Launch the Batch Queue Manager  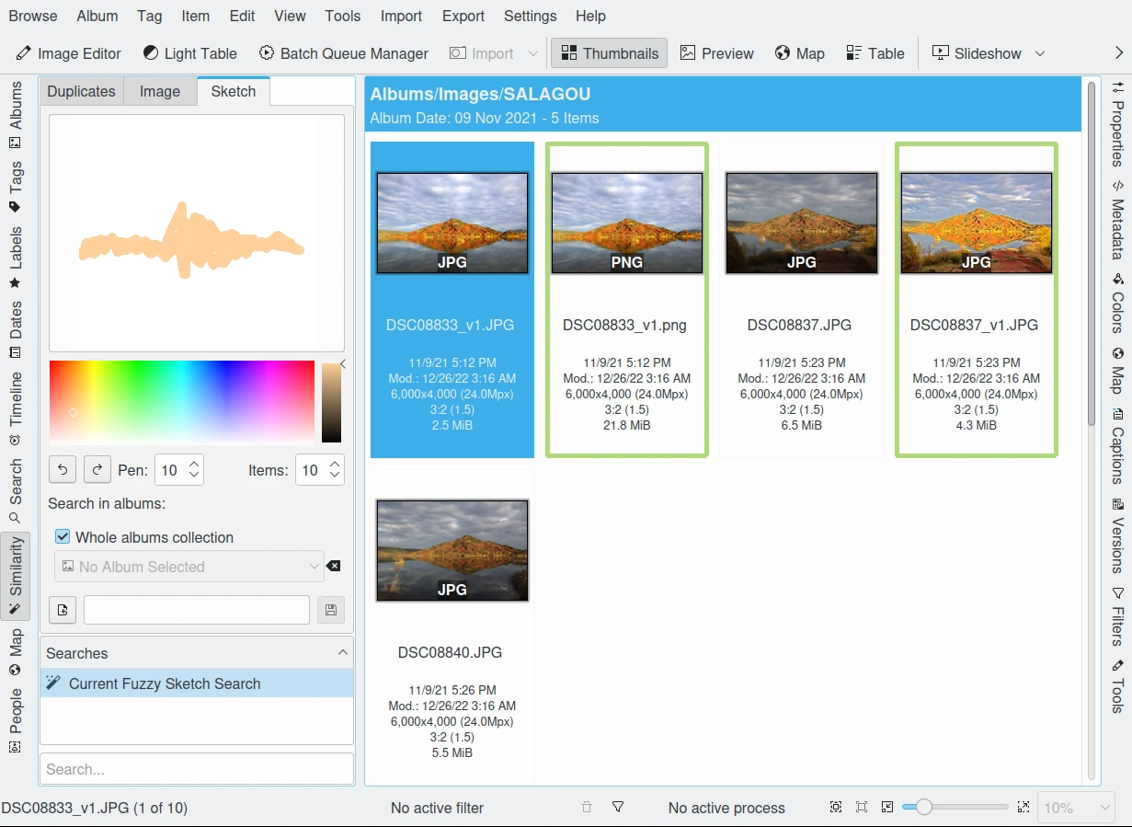tap(343, 53)
